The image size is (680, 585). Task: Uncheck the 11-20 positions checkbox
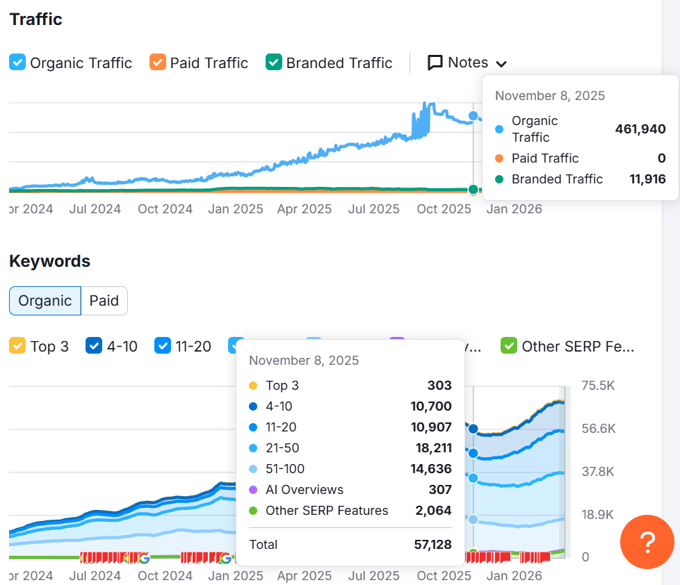[163, 345]
